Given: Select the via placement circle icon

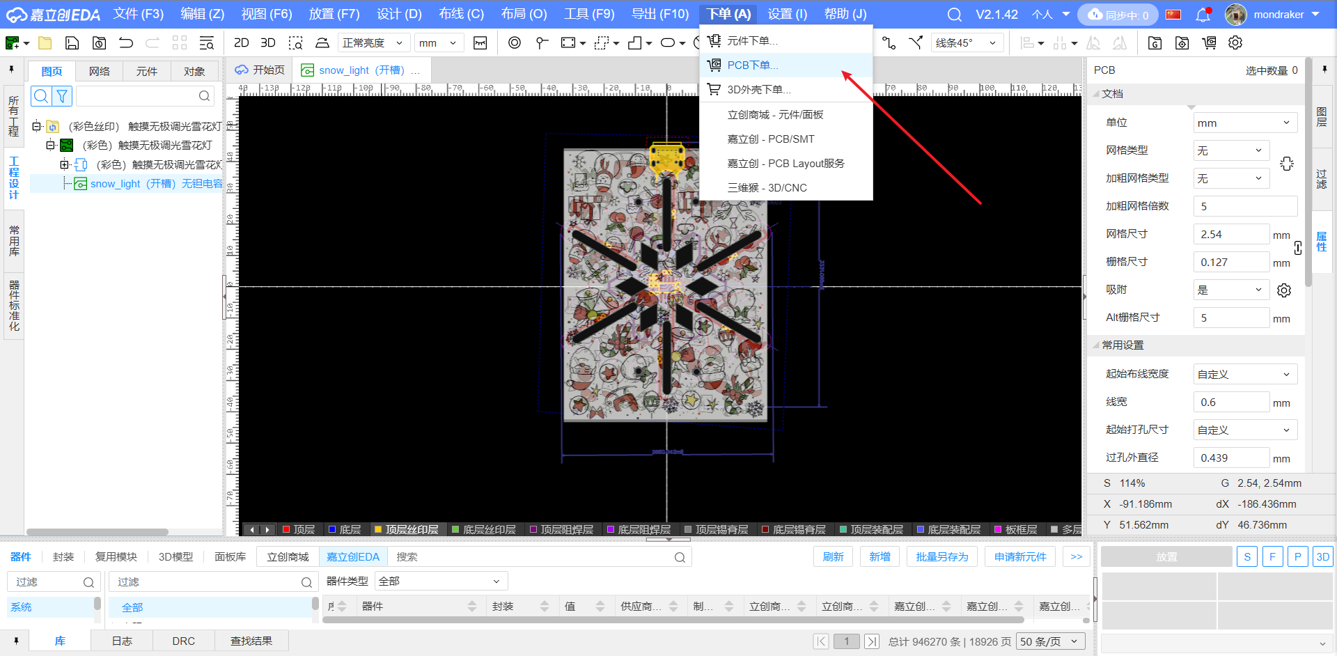Looking at the screenshot, I should [x=515, y=43].
